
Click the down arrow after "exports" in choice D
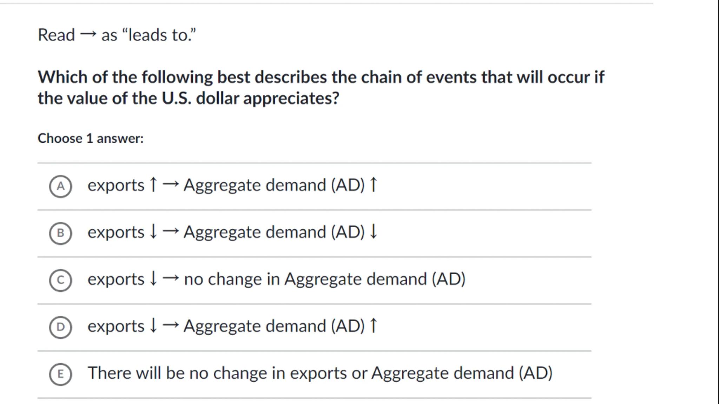(153, 326)
